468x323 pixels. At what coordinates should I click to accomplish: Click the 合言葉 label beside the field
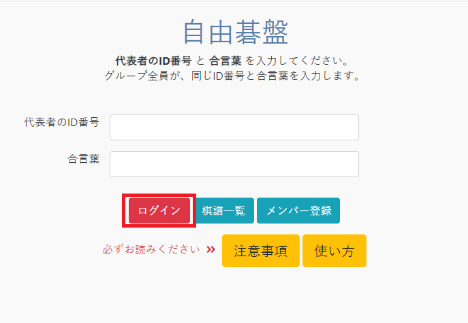pos(83,159)
